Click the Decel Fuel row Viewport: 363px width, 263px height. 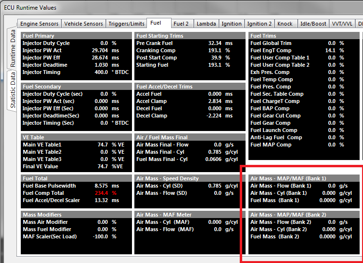pos(190,108)
